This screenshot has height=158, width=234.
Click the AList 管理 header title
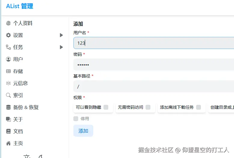click(x=20, y=6)
